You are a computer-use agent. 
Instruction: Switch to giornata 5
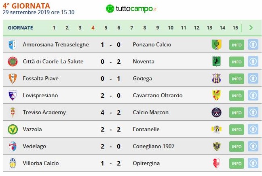point(106,28)
